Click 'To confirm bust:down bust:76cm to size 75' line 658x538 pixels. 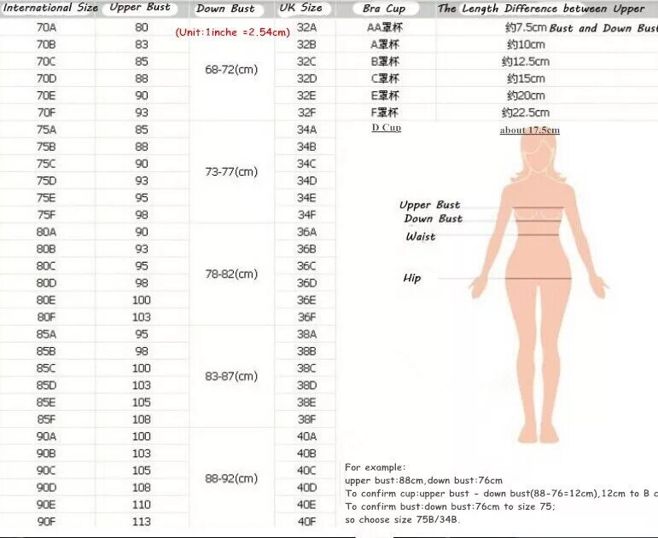pyautogui.click(x=450, y=506)
